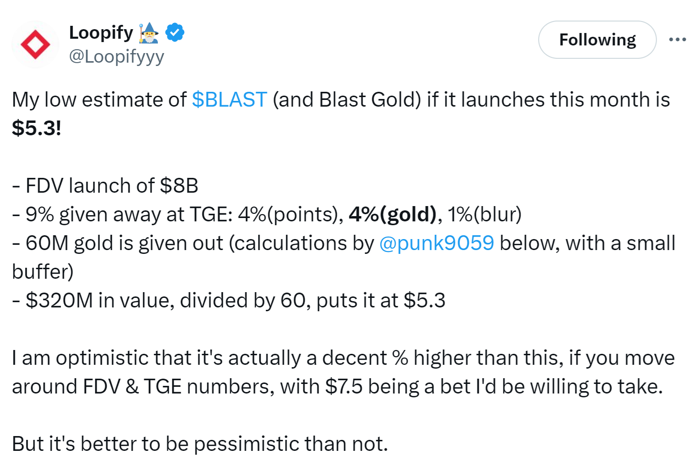
Task: Open the three-dot more options menu
Action: tap(677, 40)
